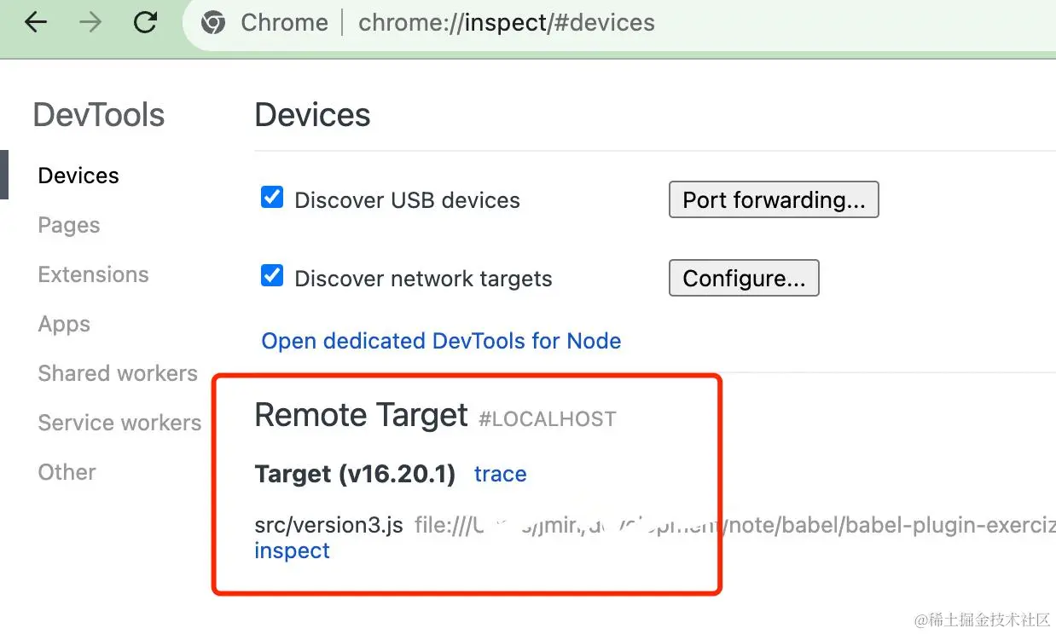Reload the page with the refresh icon
This screenshot has width=1056, height=634.
click(x=146, y=23)
